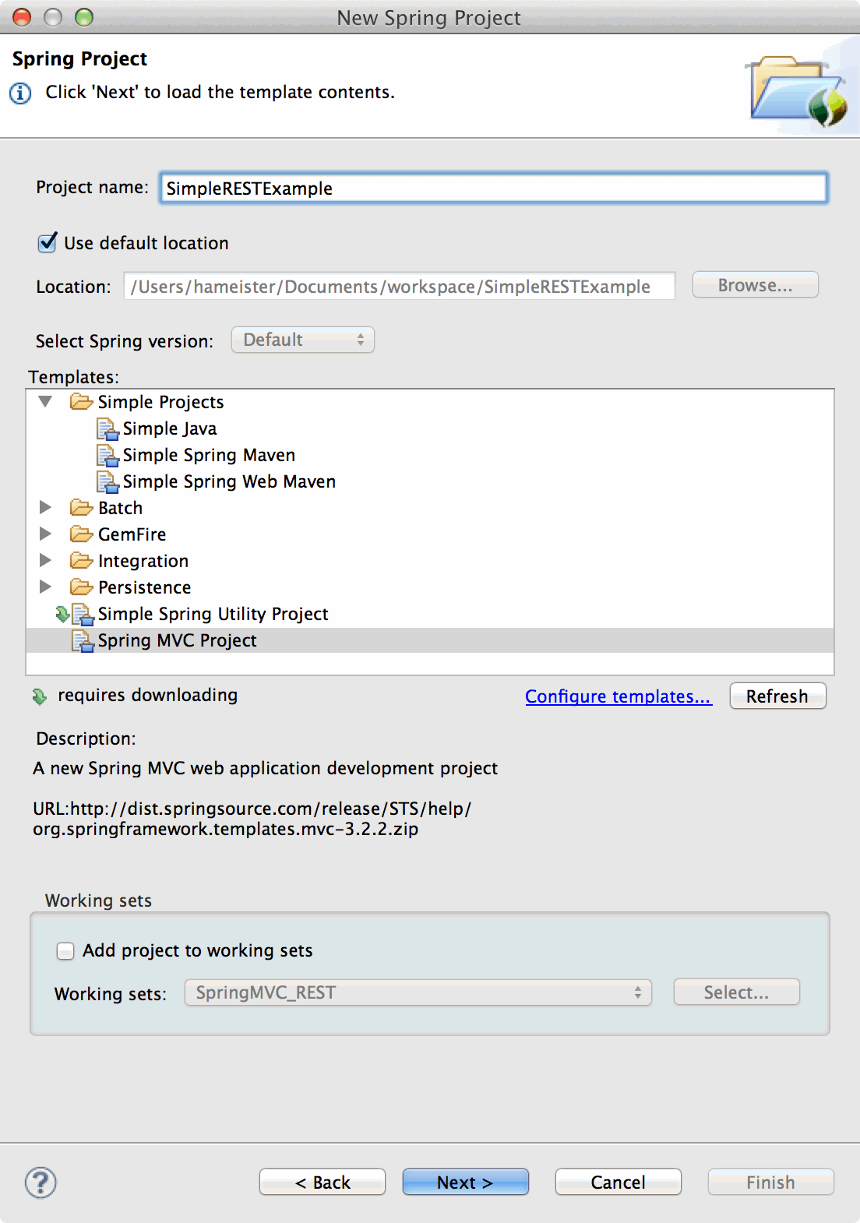Screen dimensions: 860x1223
Task: Click the Simple Spring Maven template icon
Action: pyautogui.click(x=107, y=456)
